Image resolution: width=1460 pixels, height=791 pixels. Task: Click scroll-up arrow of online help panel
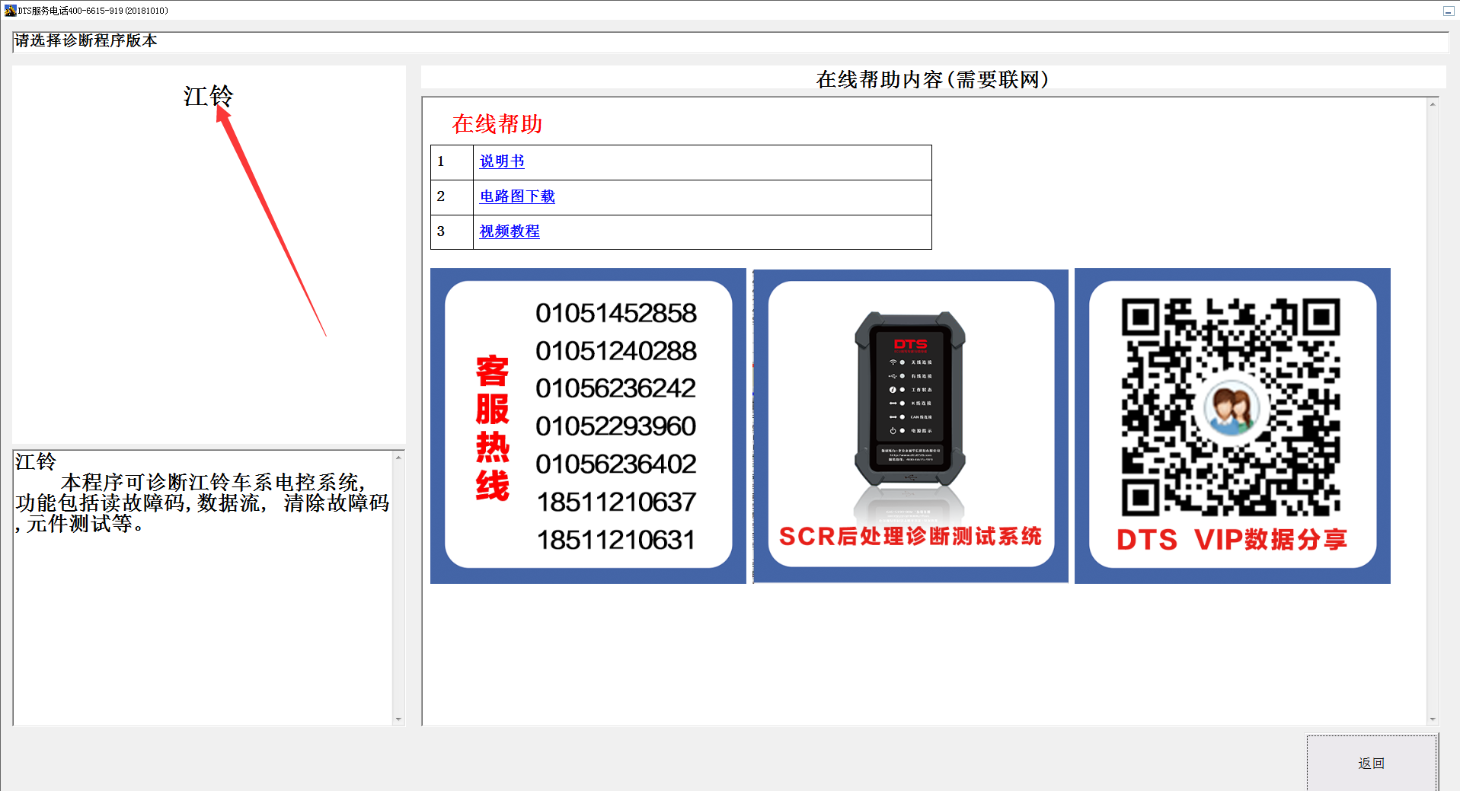click(1433, 104)
